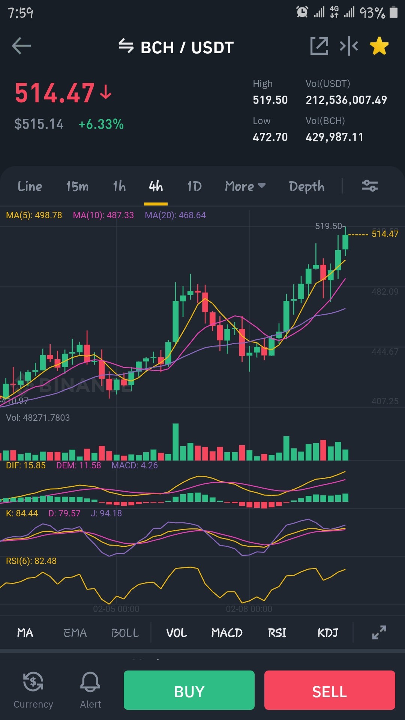Open the Depth chart tab
Image resolution: width=405 pixels, height=720 pixels.
coord(307,186)
